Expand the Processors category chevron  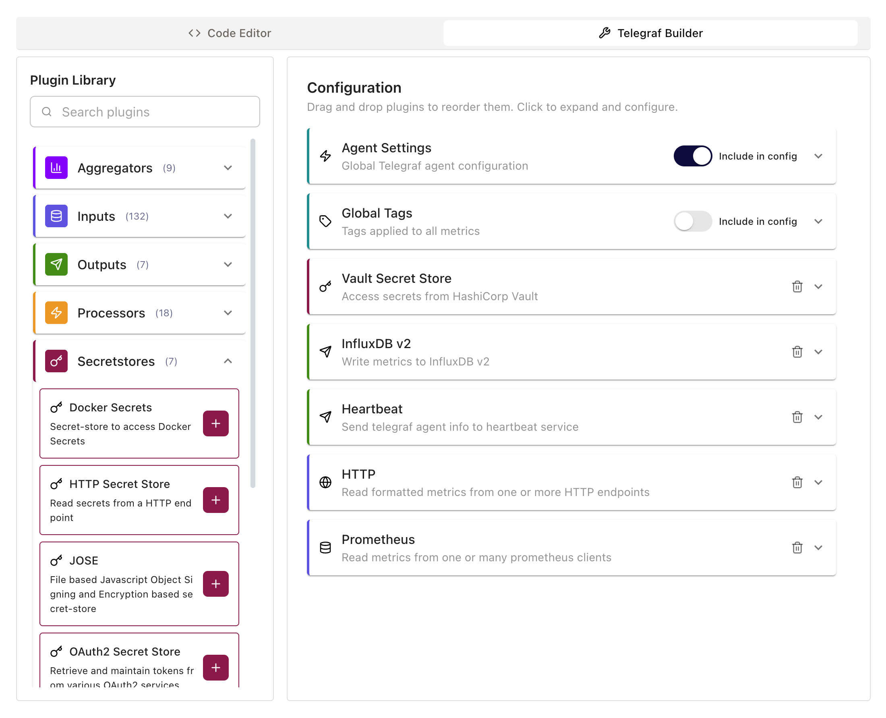pyautogui.click(x=228, y=313)
